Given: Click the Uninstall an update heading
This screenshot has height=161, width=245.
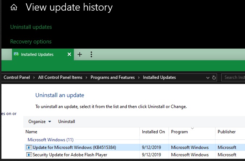Looking at the screenshot, I should coord(60,95).
